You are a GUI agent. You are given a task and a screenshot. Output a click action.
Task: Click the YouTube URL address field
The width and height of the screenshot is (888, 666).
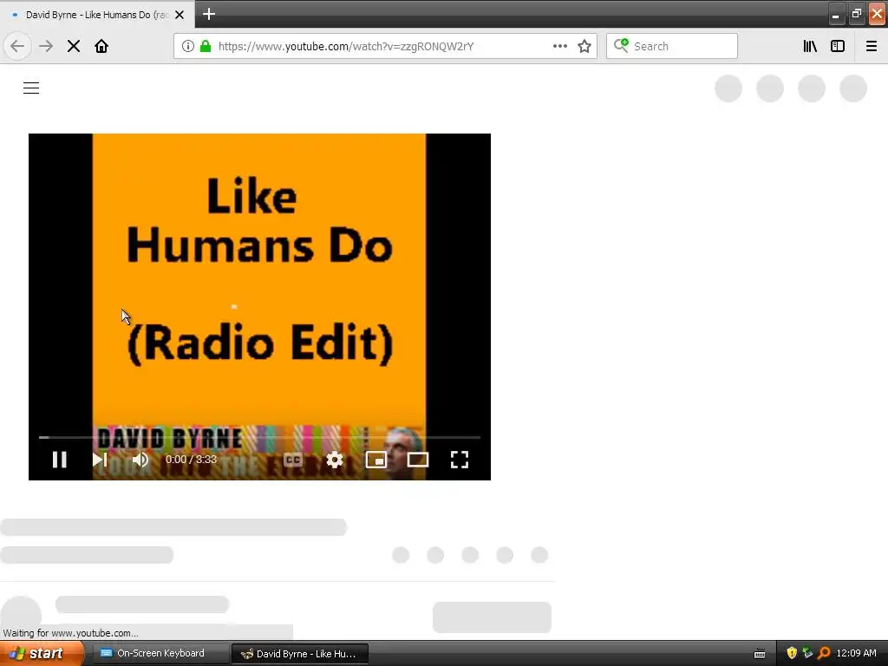347,46
